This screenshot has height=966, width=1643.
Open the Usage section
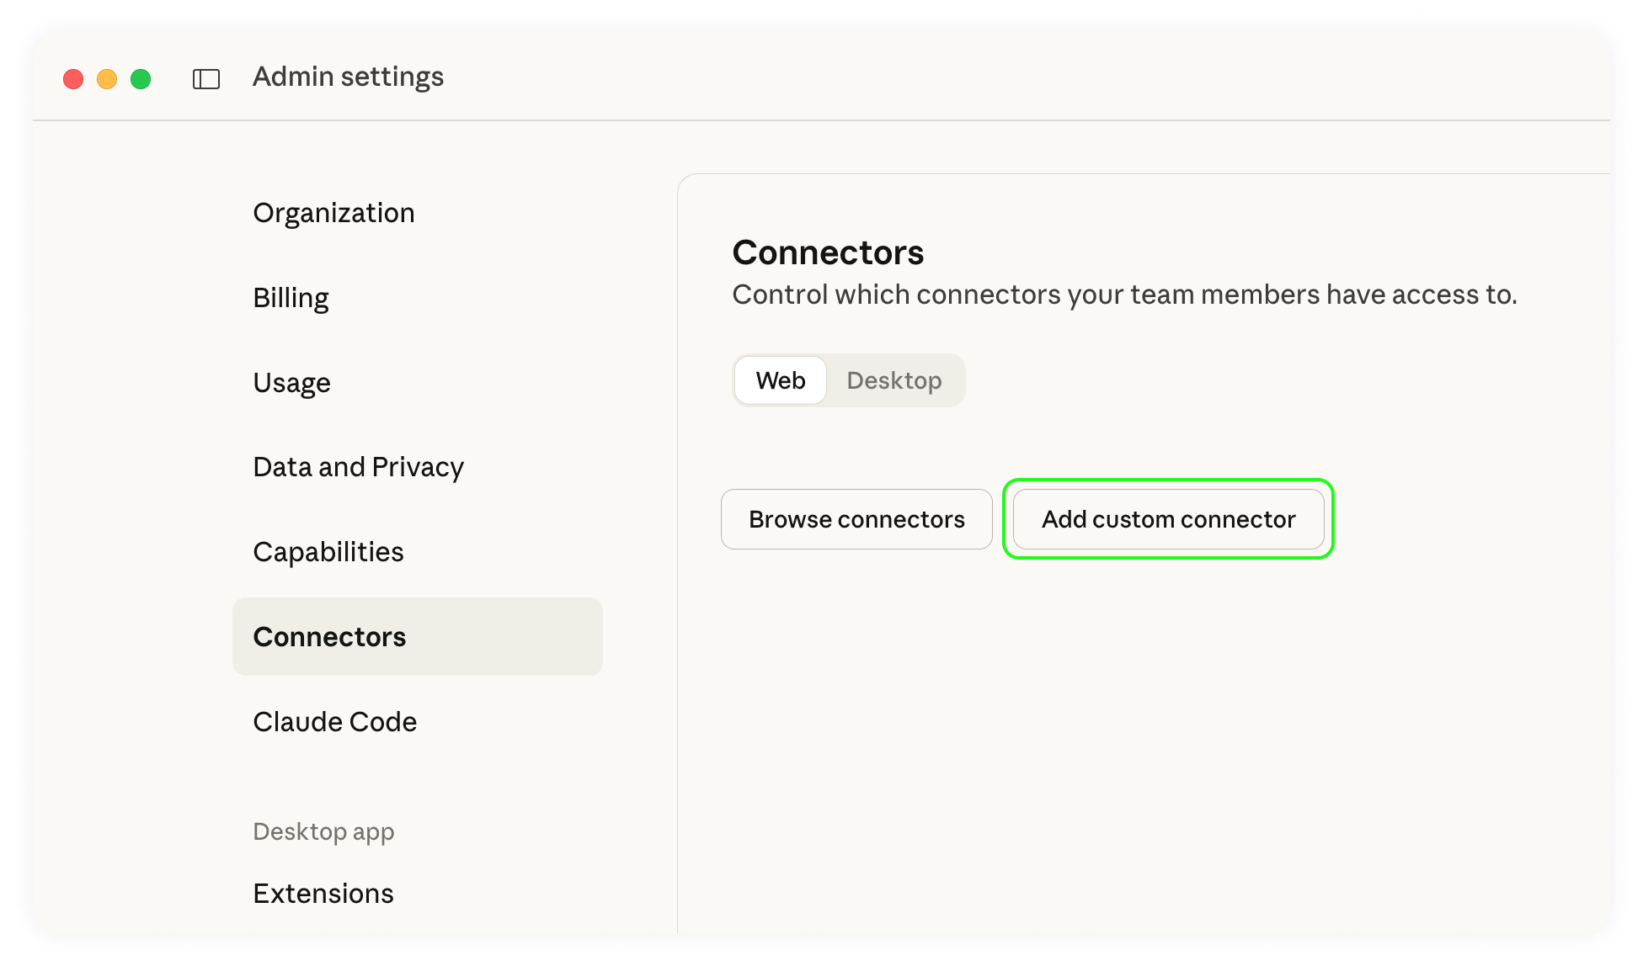click(291, 383)
